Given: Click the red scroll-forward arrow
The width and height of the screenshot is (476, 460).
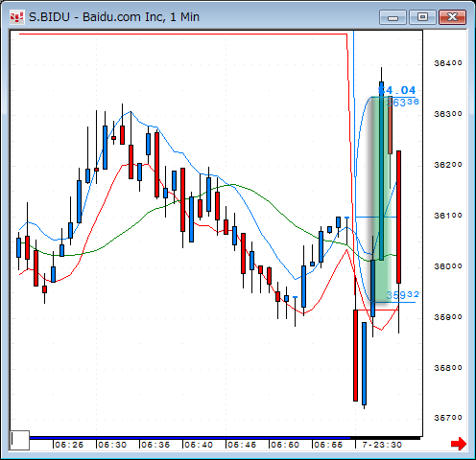Looking at the screenshot, I should pos(459,444).
